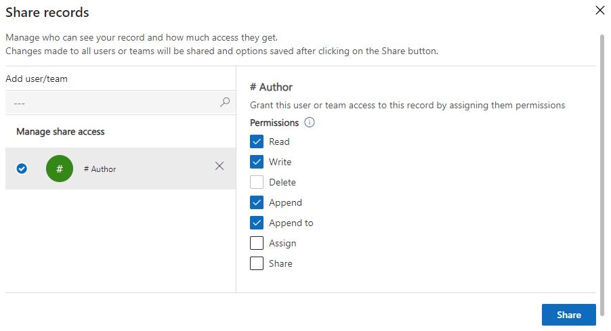Close the Share records dialog
Viewport: 611px width, 331px height.
[x=599, y=10]
